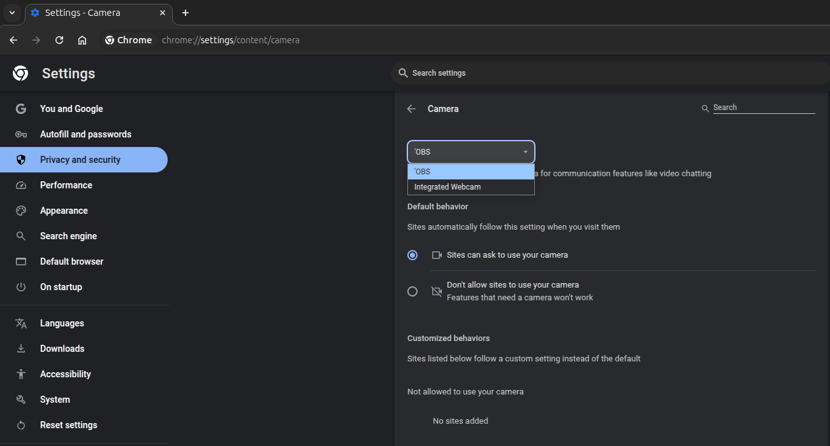Image resolution: width=830 pixels, height=446 pixels.
Task: Click the key icon for Autofill
Action: pyautogui.click(x=21, y=134)
